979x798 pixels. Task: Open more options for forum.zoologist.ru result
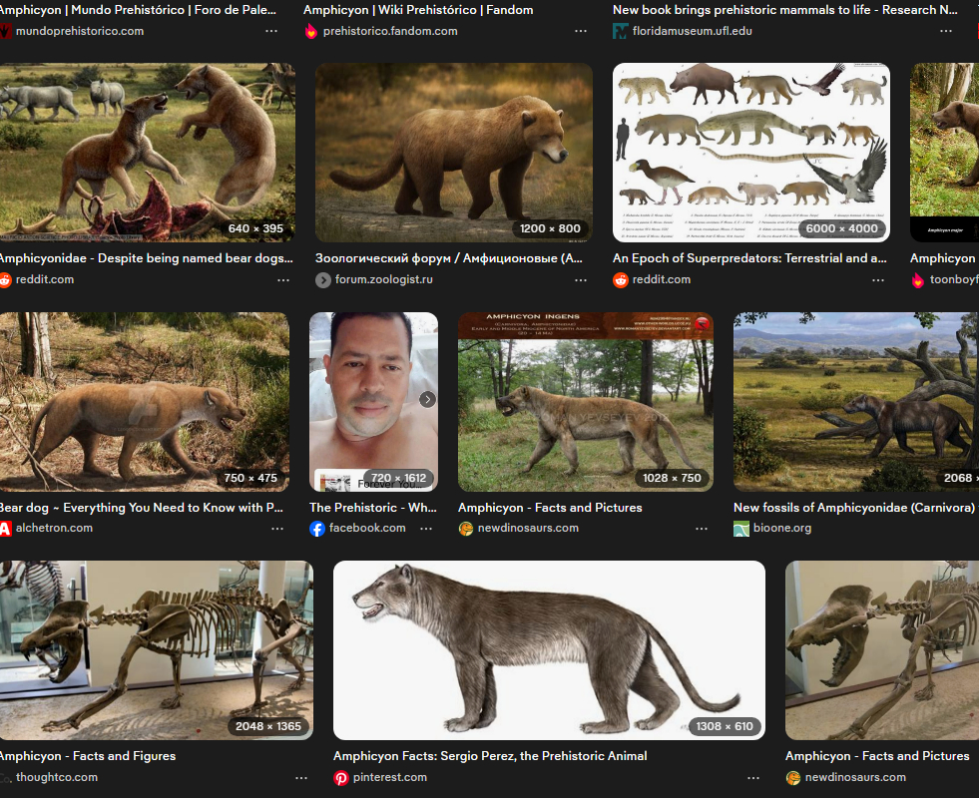581,280
